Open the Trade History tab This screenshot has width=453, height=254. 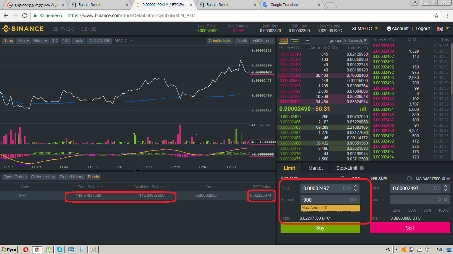click(71, 177)
